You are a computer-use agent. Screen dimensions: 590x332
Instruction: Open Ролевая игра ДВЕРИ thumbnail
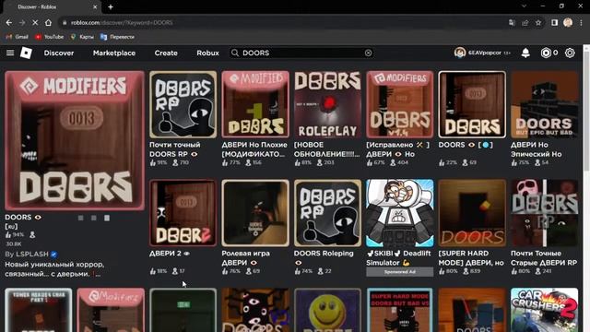(255, 213)
